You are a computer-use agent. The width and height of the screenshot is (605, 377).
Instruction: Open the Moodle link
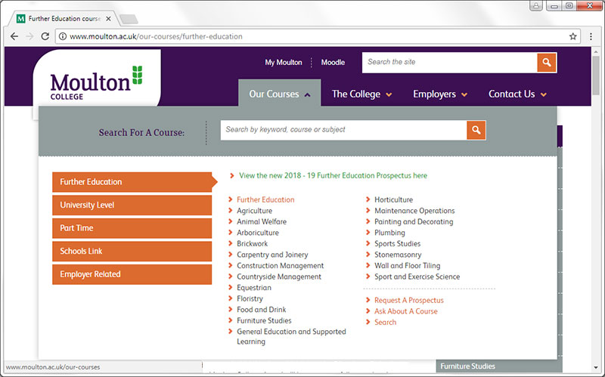pos(333,63)
